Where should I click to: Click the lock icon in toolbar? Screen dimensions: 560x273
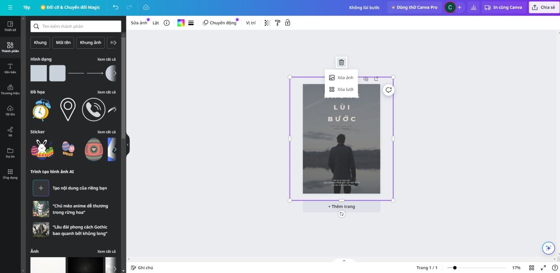(x=288, y=23)
